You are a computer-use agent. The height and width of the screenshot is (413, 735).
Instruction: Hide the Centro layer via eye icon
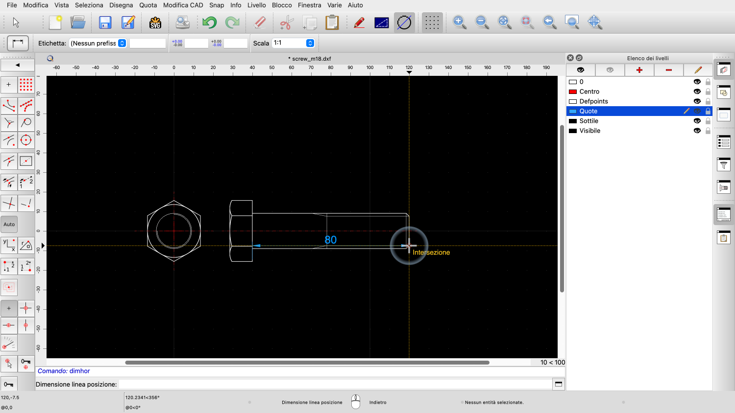tap(697, 92)
